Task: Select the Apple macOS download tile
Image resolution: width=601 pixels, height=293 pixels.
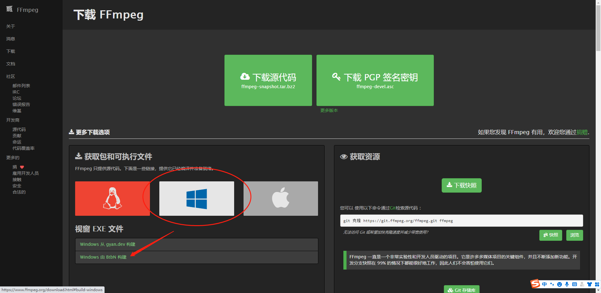Action: [281, 198]
